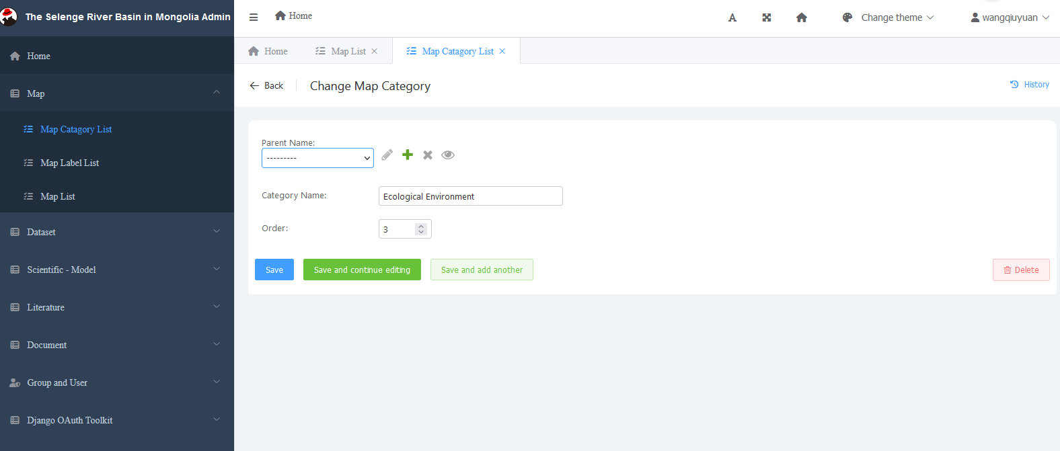Edit selected parent category pencil icon
The image size is (1060, 451).
point(387,155)
